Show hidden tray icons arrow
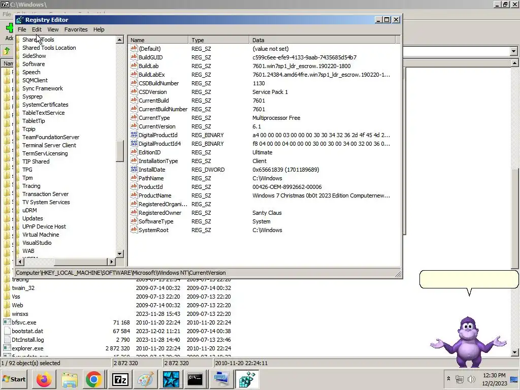Screen dimensions: 520x390 (449, 379)
